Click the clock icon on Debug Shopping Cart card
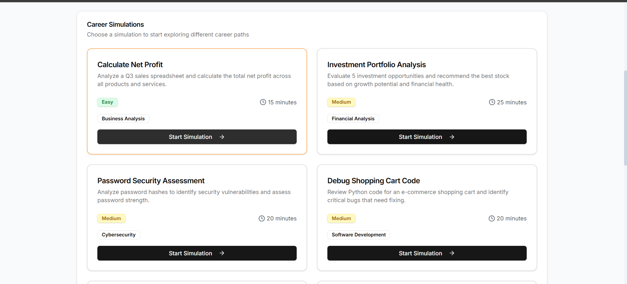This screenshot has height=284, width=627. 492,218
